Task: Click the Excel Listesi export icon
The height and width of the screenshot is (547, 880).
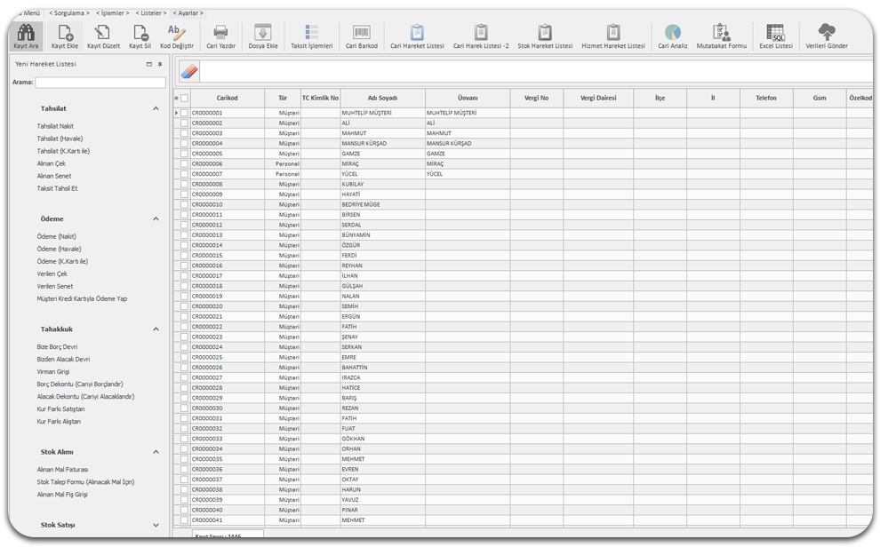Action: pos(775,34)
